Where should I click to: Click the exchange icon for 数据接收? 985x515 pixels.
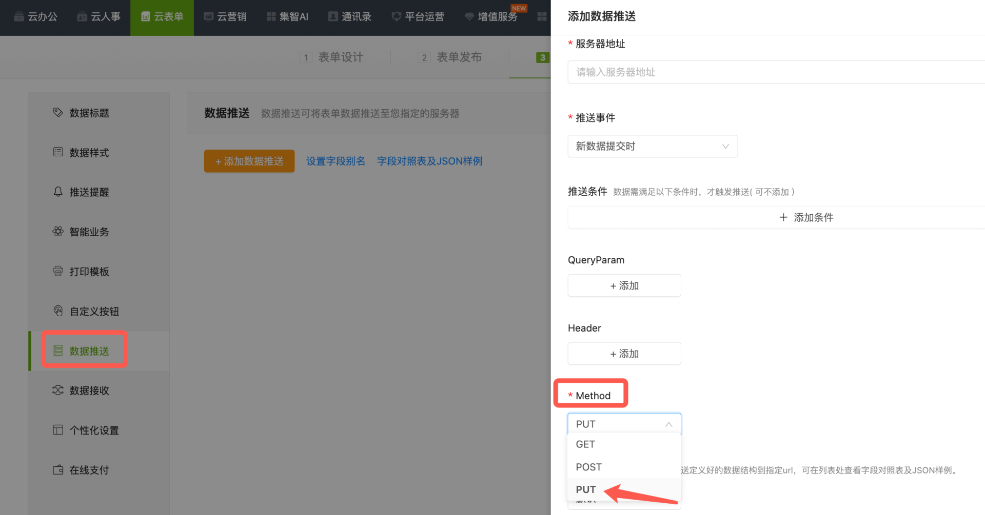click(58, 390)
